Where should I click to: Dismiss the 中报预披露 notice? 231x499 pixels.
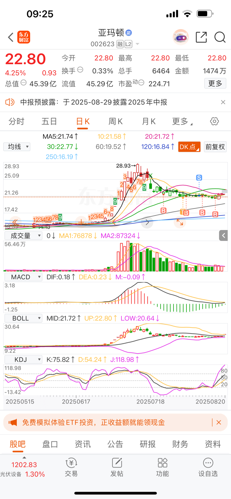click(x=223, y=102)
